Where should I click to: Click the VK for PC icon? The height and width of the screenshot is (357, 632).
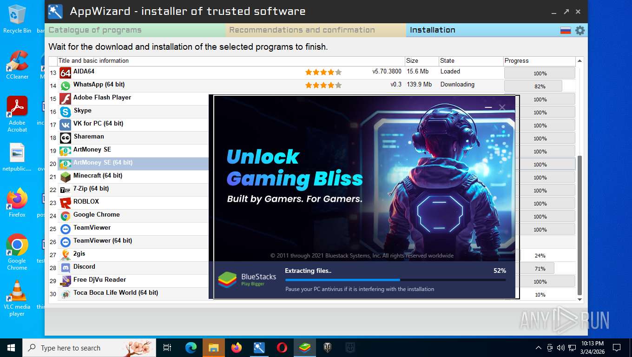66,125
